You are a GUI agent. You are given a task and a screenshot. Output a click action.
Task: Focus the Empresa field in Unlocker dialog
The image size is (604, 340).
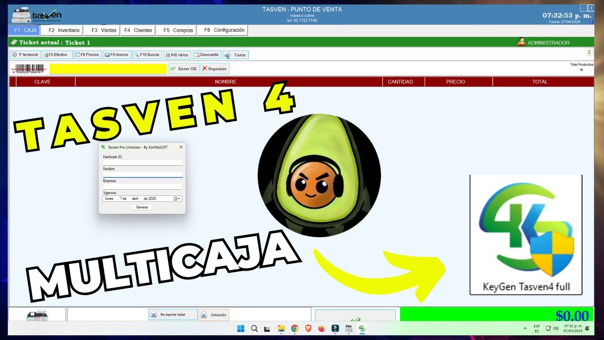143,187
